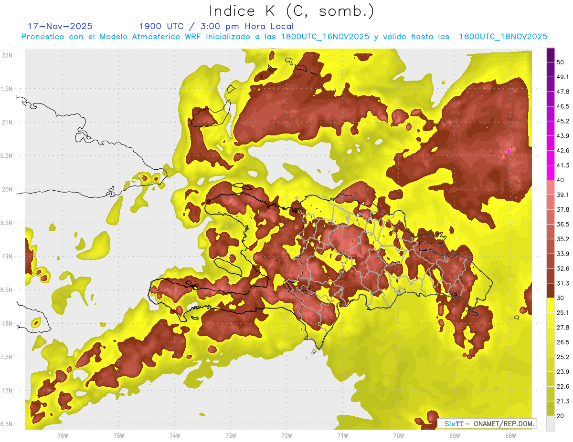Click longitude label '72W'
The width and height of the screenshot is (573, 442).
pos(286,436)
